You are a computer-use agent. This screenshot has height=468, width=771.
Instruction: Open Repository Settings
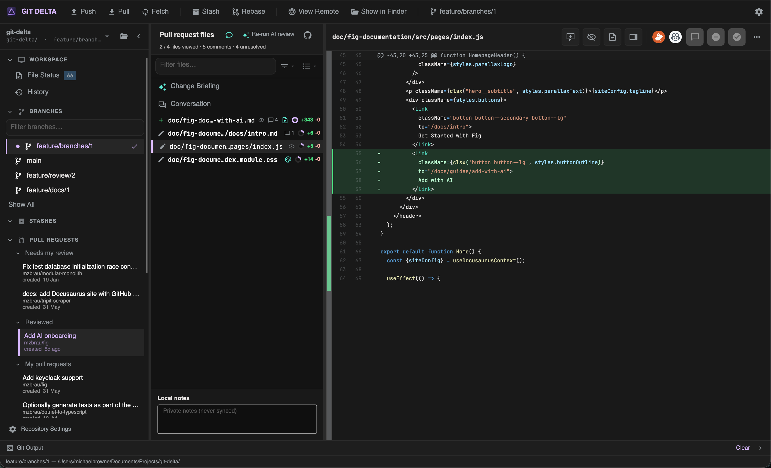[40, 429]
